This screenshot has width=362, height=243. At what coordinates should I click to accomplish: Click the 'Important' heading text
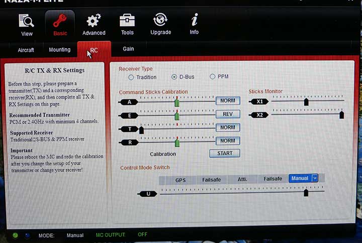(x=22, y=151)
